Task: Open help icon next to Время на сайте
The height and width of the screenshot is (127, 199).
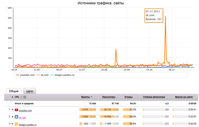Action: [195, 97]
